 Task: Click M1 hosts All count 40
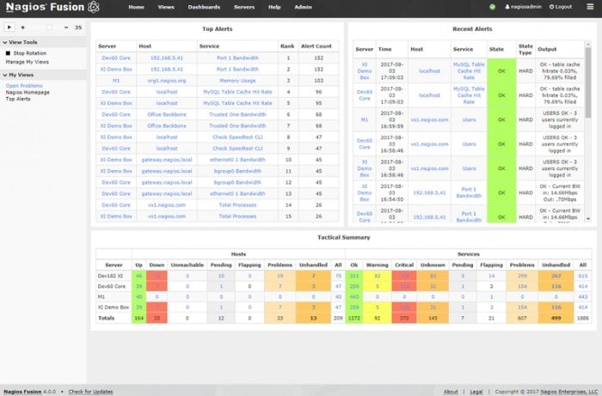[x=338, y=296]
